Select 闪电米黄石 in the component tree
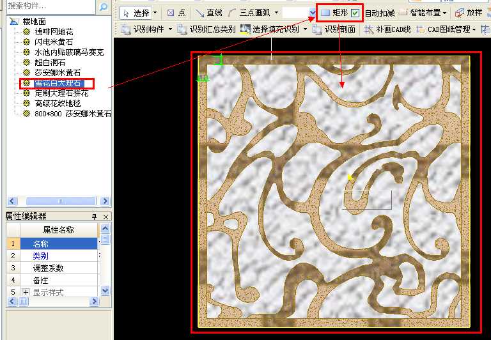 pyautogui.click(x=54, y=42)
